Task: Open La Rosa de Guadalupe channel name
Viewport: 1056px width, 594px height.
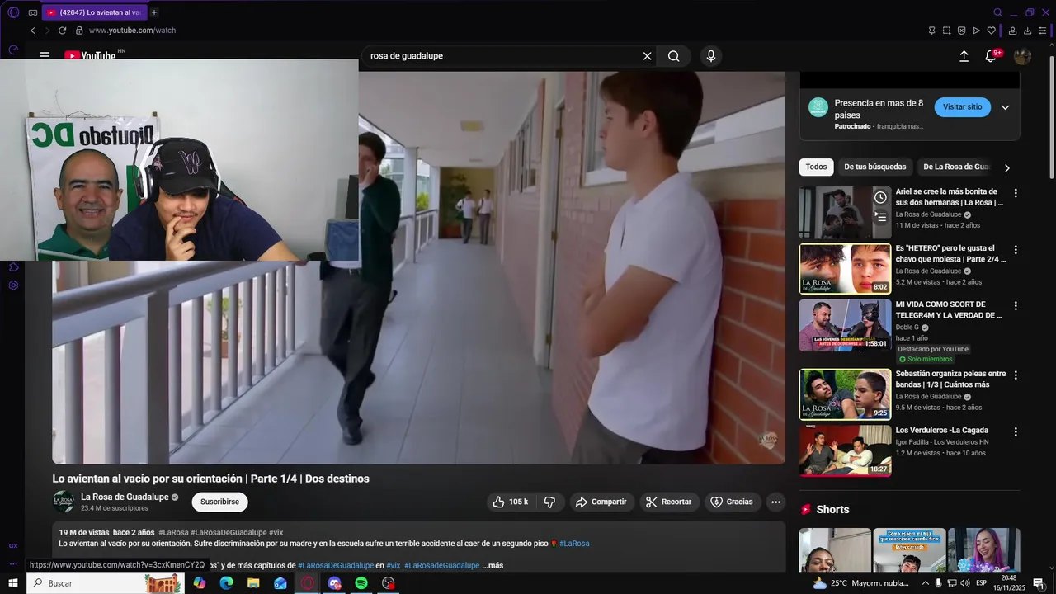Action: [x=125, y=497]
